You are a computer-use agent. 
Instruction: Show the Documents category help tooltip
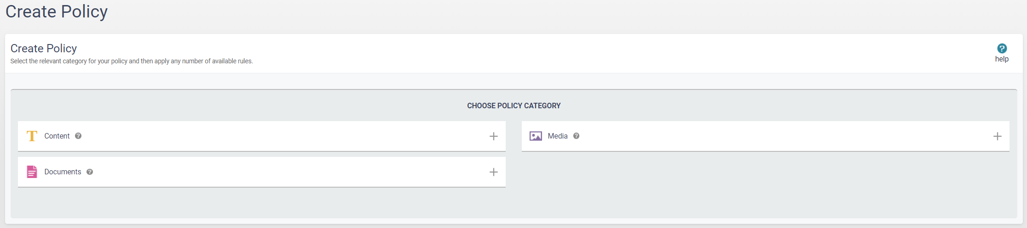[x=90, y=172]
